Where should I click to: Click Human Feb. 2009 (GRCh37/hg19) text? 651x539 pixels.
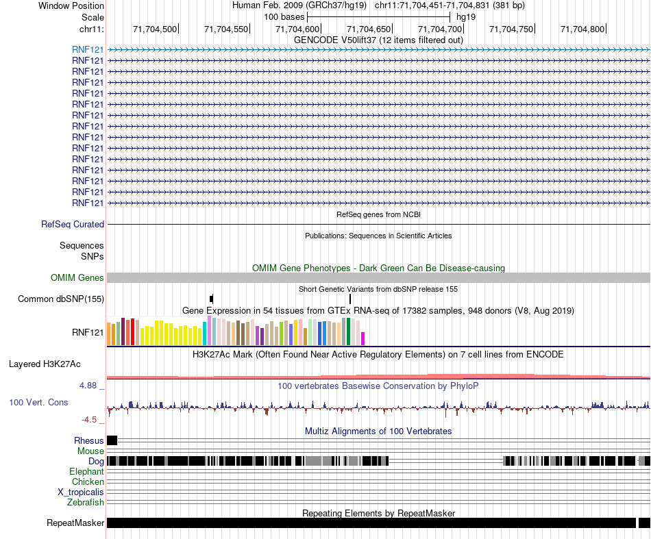[299, 5]
